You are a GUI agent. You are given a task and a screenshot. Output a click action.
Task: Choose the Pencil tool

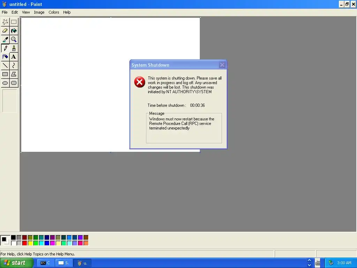(5, 48)
